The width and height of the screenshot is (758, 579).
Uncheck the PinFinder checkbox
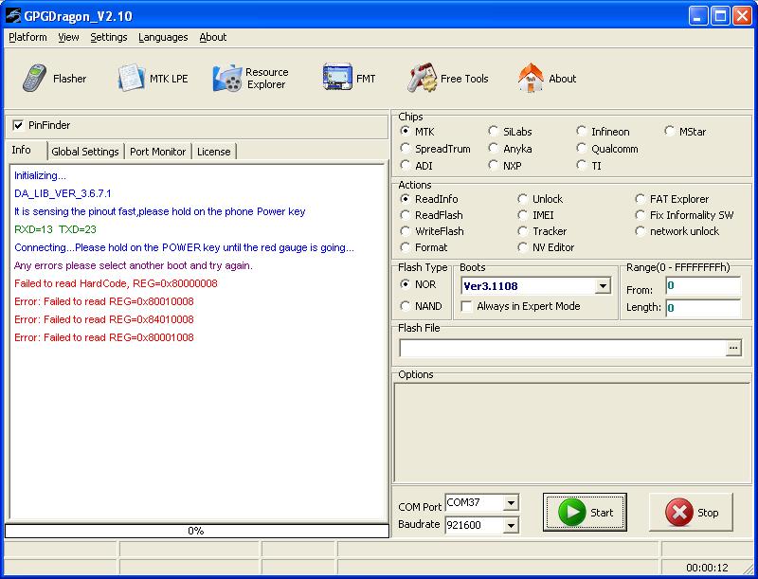tap(18, 126)
